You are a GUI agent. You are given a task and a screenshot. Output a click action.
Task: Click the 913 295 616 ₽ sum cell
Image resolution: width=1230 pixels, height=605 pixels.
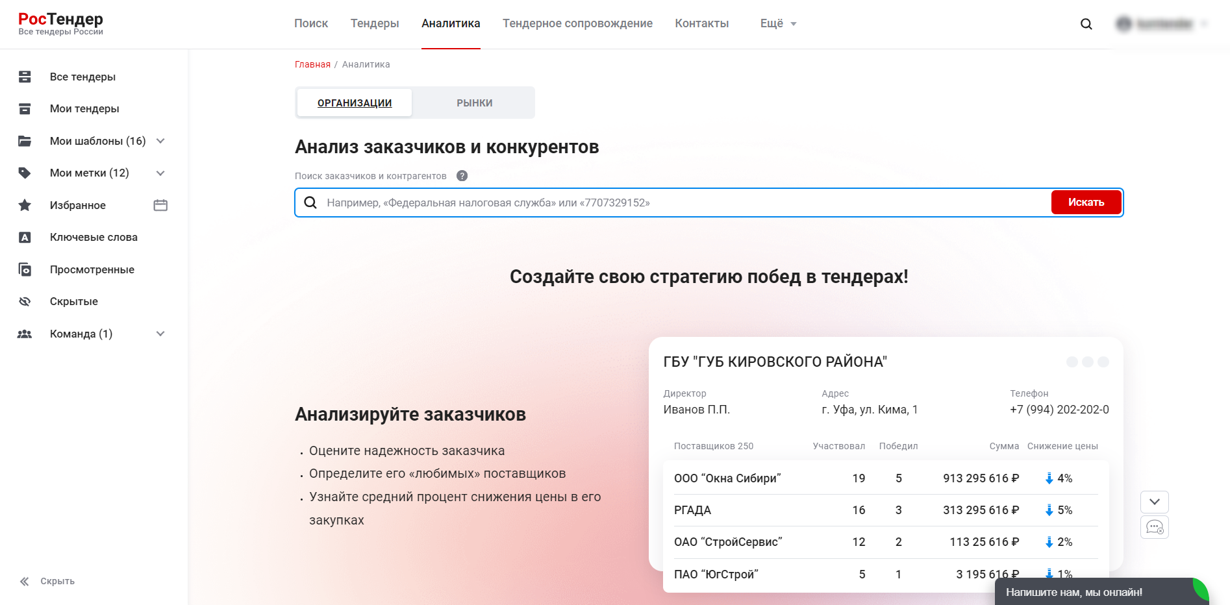coord(981,478)
